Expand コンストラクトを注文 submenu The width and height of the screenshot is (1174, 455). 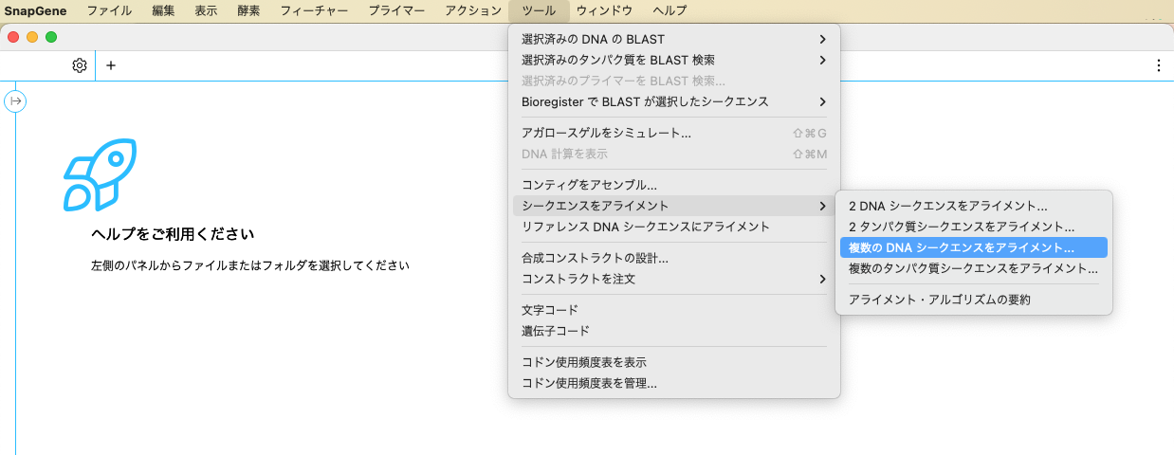pyautogui.click(x=674, y=279)
